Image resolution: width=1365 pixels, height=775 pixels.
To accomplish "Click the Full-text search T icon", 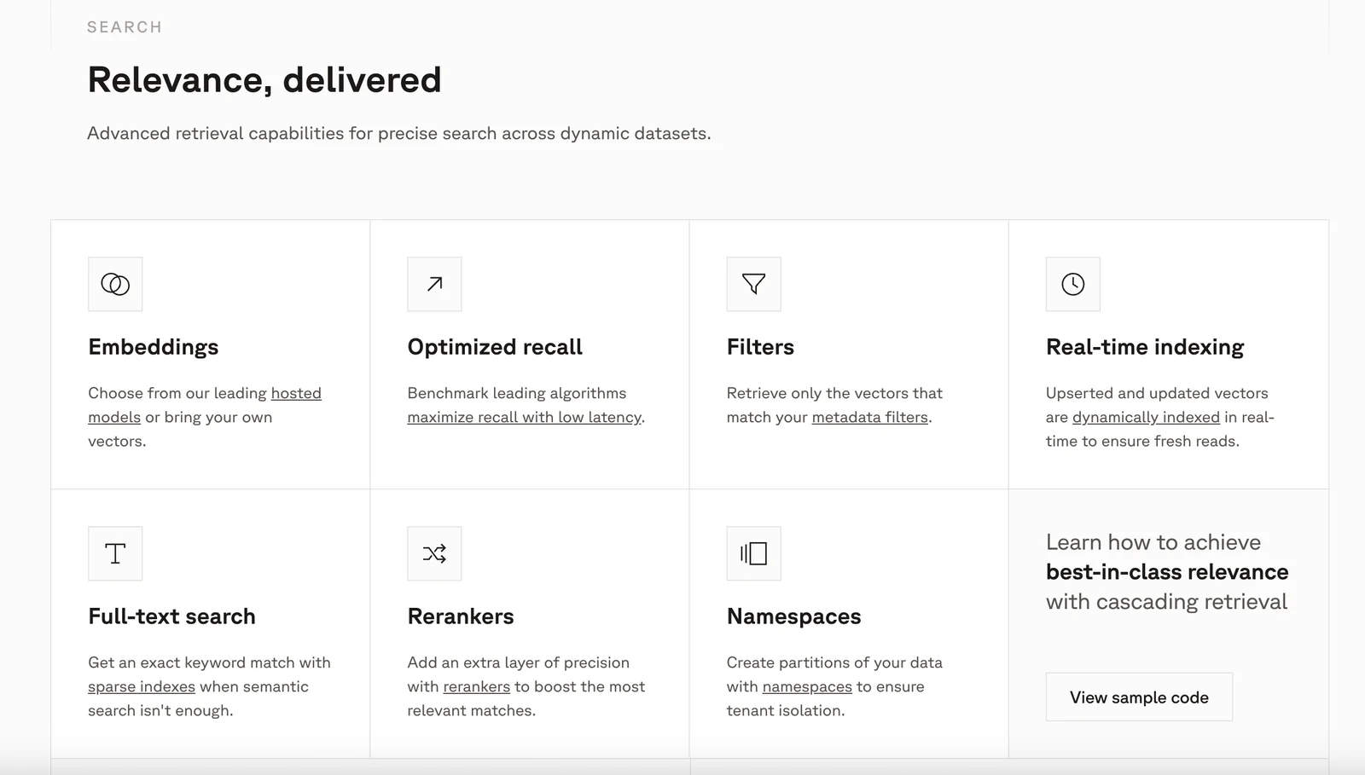I will click(x=115, y=553).
